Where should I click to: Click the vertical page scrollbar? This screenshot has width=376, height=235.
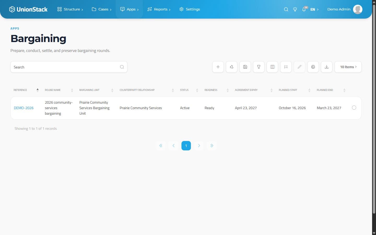click(374, 110)
